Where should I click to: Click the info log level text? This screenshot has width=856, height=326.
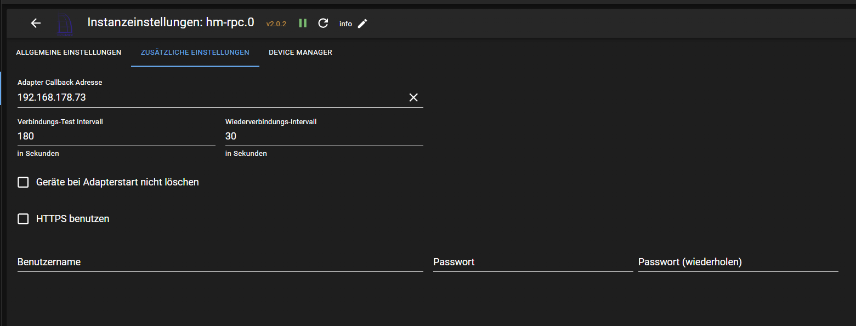pyautogui.click(x=345, y=24)
